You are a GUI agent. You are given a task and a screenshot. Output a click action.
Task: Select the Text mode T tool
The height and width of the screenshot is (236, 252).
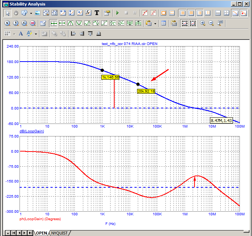click(x=97, y=13)
